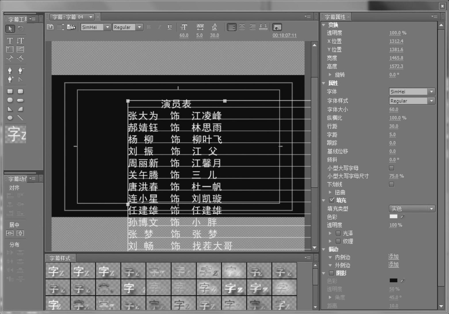
Task: Pick fill color with eyedropper
Action: pos(403,217)
